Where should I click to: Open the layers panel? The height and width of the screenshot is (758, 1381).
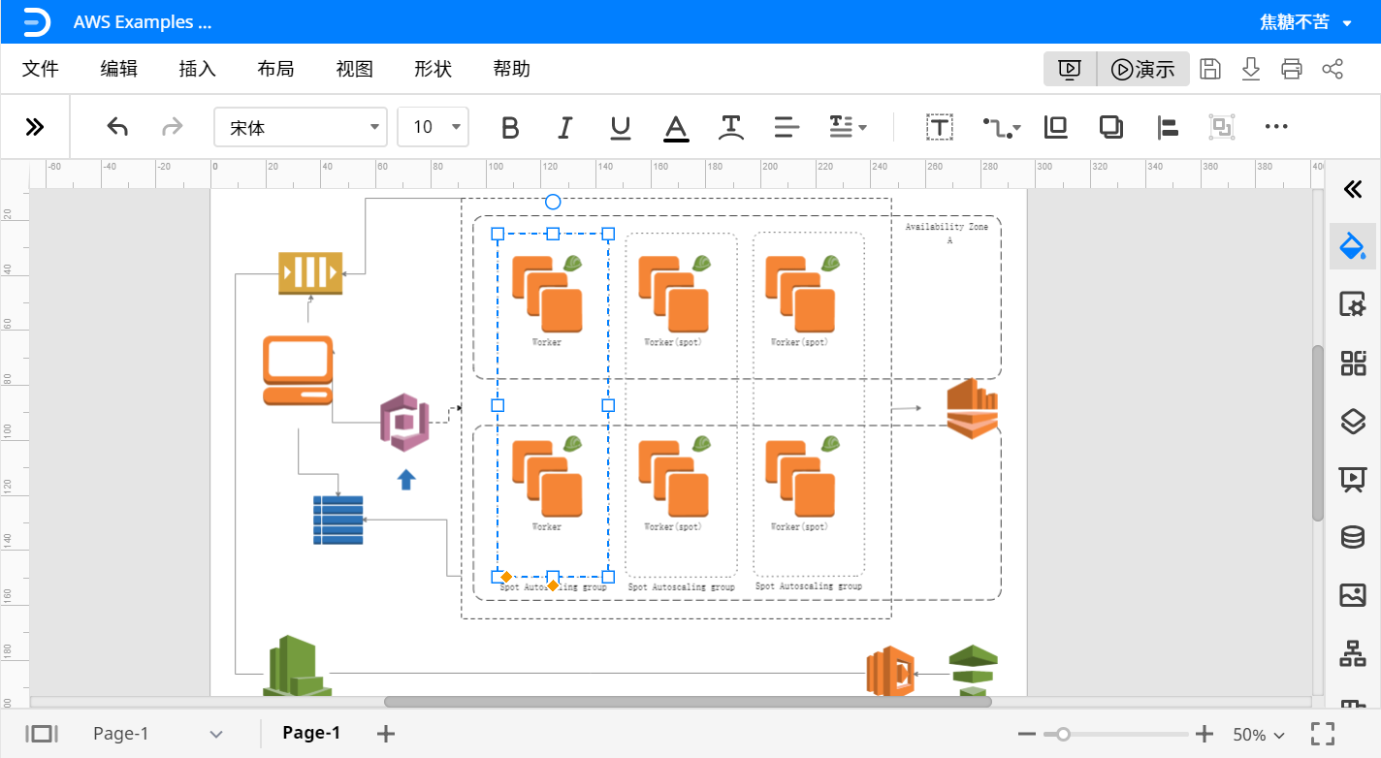click(1353, 421)
